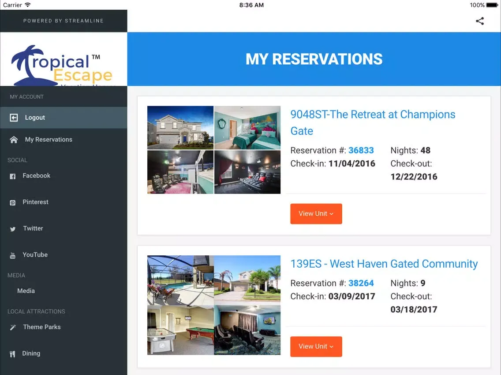Open 9048ST-The Retreat at Champions Gate link
Screen dimensions: 501x375
click(x=373, y=122)
